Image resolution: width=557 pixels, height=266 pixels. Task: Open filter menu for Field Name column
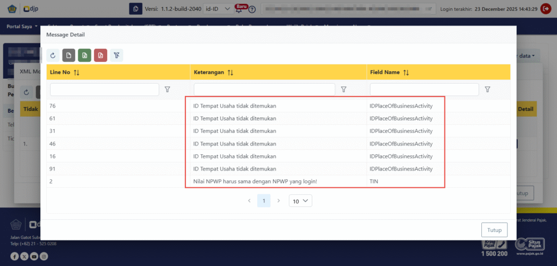[x=487, y=90]
